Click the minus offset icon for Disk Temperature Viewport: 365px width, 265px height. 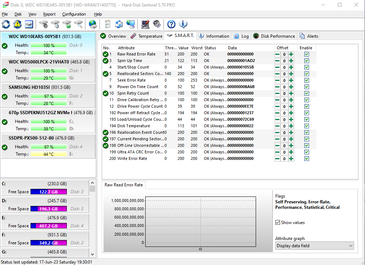click(277, 126)
